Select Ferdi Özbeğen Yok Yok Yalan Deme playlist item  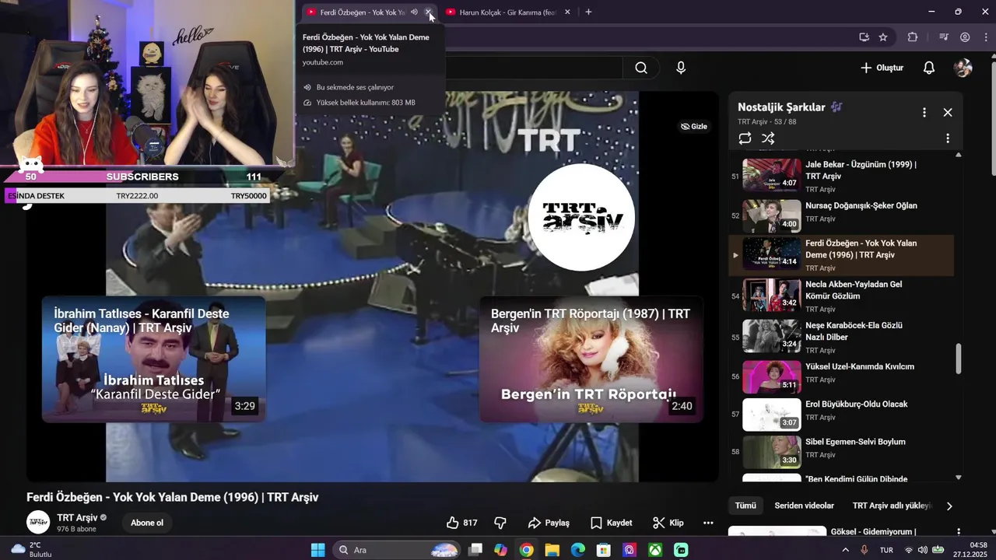[x=840, y=255]
